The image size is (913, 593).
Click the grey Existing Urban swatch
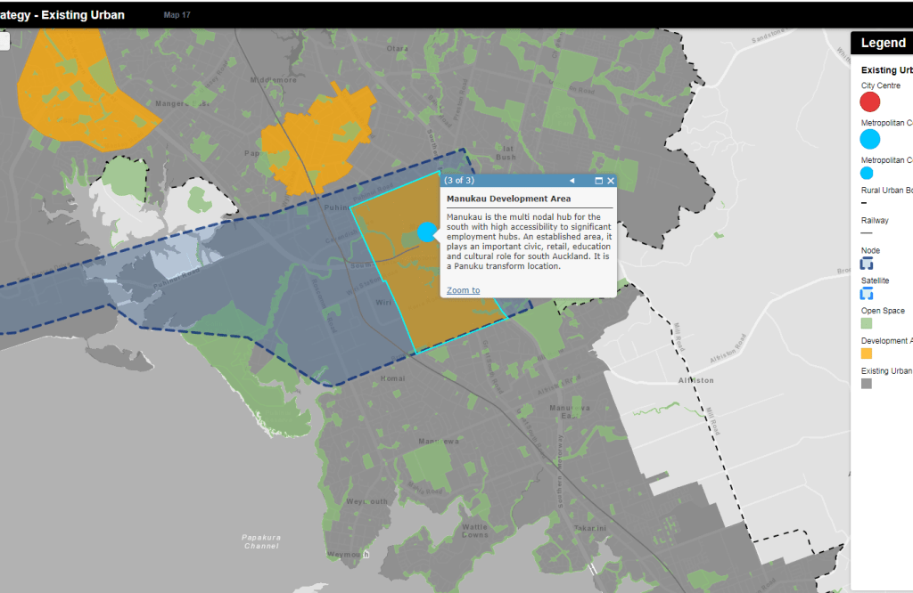[867, 384]
